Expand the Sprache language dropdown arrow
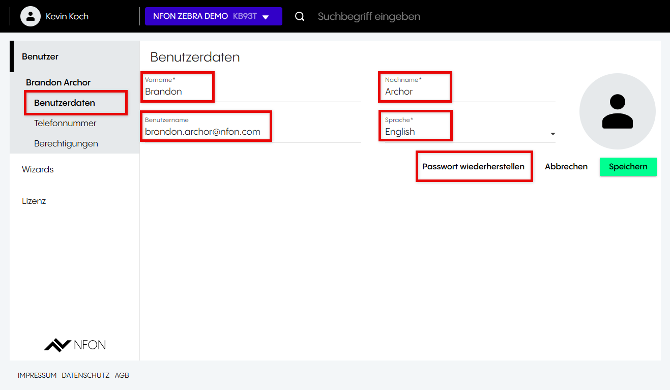 (x=552, y=134)
